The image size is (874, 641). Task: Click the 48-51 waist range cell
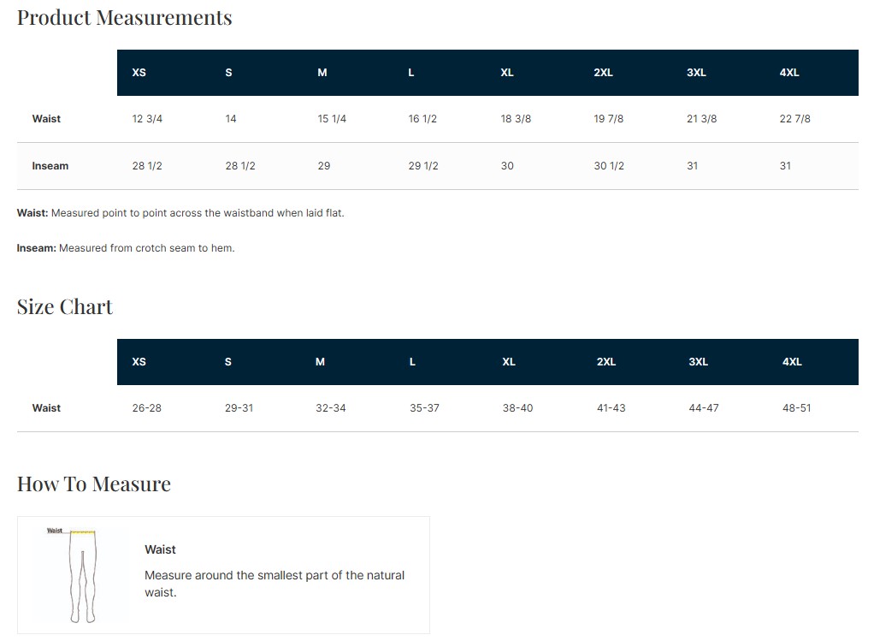coord(796,408)
